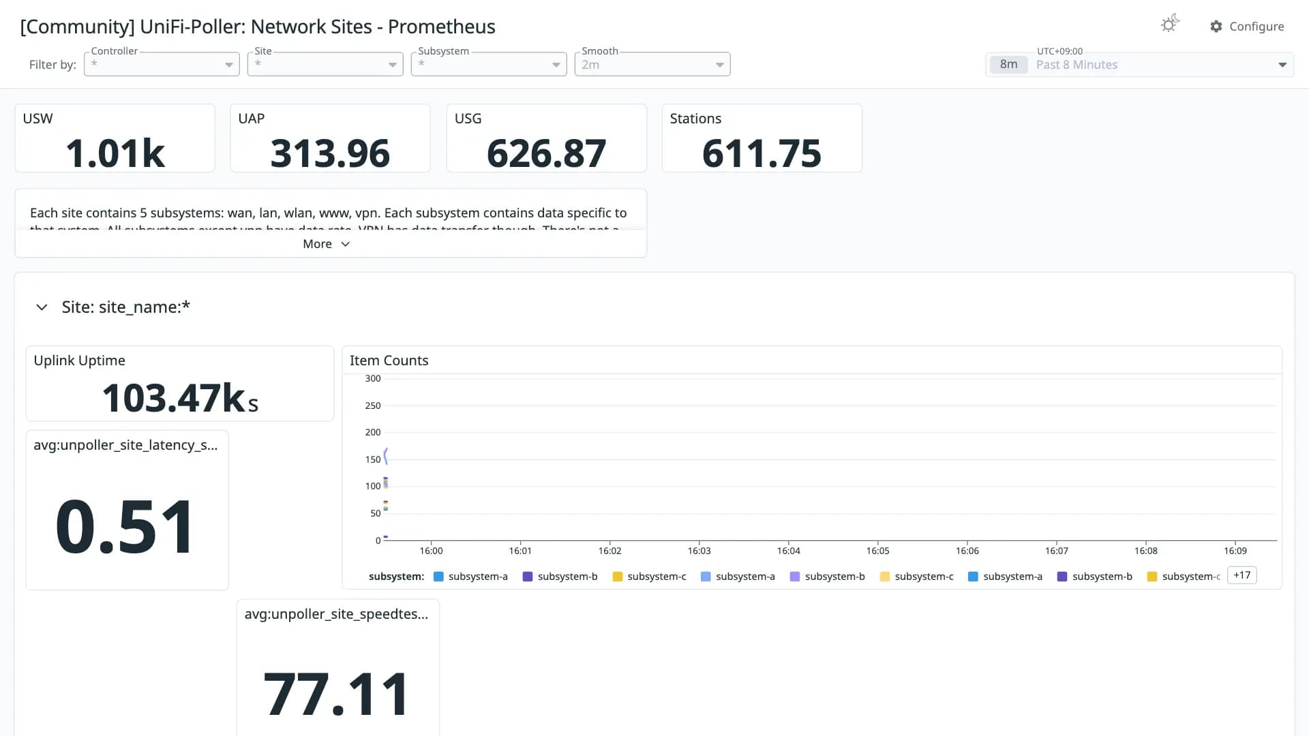Select the UAP 313.96 value widget

point(330,138)
